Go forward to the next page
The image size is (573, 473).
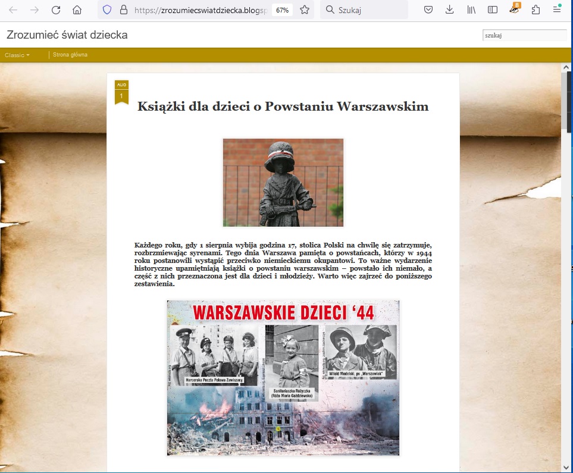tap(35, 10)
